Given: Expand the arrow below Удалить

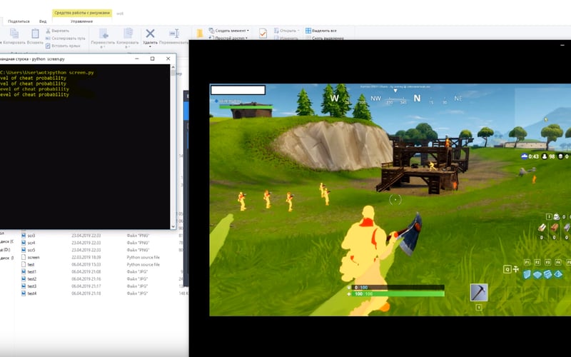Looking at the screenshot, I should [150, 46].
